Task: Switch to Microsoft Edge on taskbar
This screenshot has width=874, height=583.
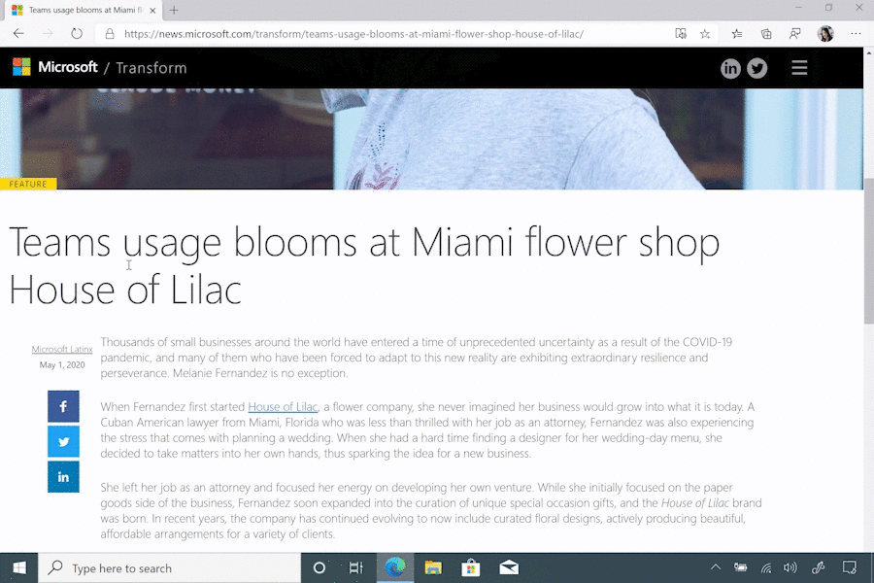Action: 395,567
